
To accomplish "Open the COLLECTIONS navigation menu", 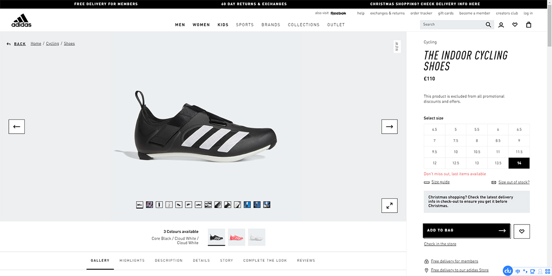I will tap(304, 25).
